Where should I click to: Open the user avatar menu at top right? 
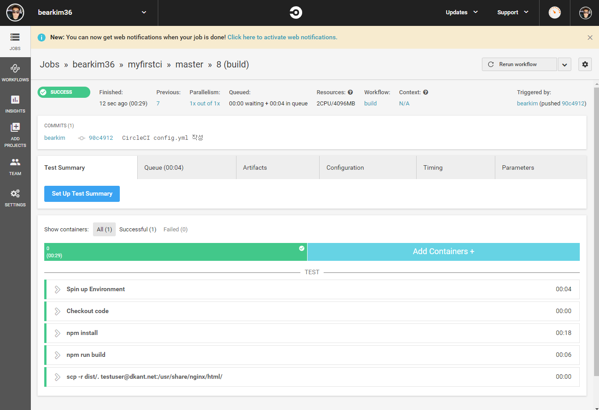[586, 13]
